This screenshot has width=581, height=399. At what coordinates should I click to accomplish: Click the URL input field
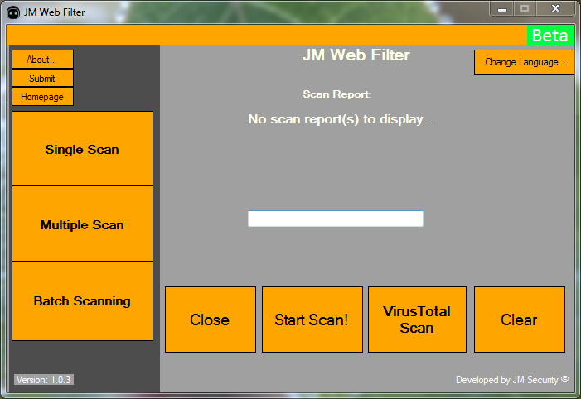pos(336,219)
